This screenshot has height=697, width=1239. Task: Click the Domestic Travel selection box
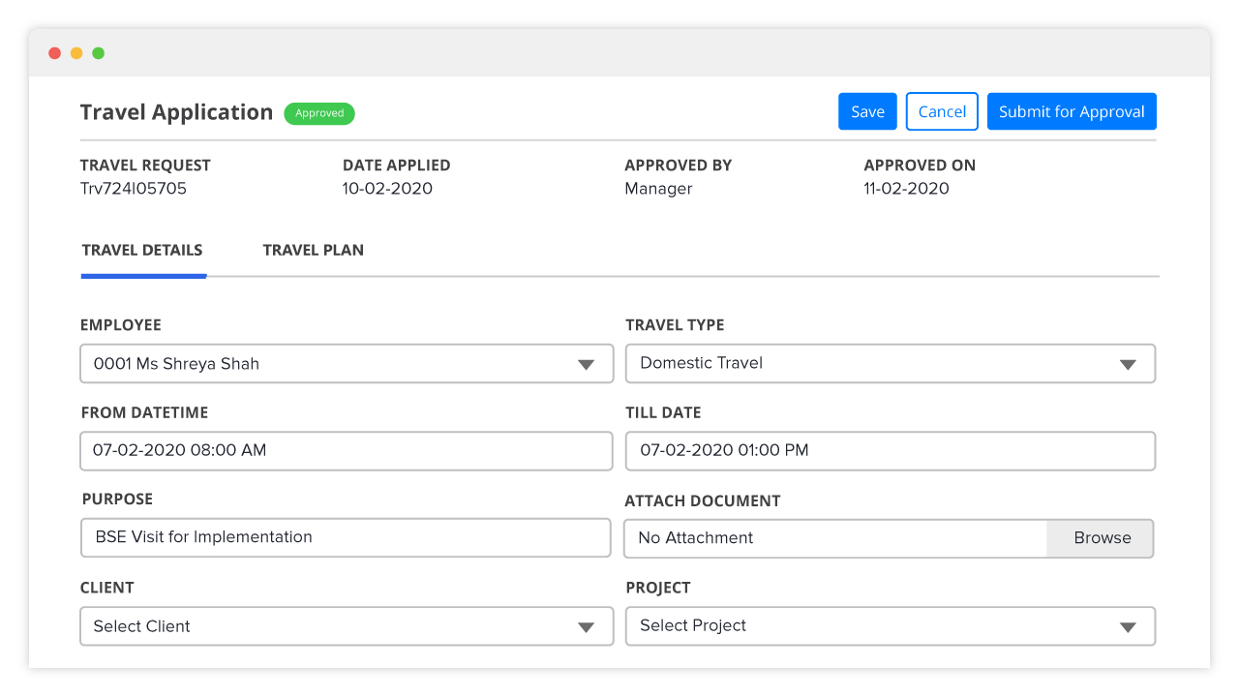(891, 363)
